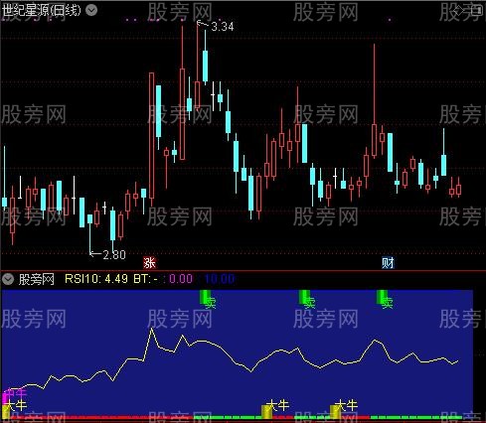The width and height of the screenshot is (486, 423).
Task: Click the 2.80 low price label
Action: point(114,255)
